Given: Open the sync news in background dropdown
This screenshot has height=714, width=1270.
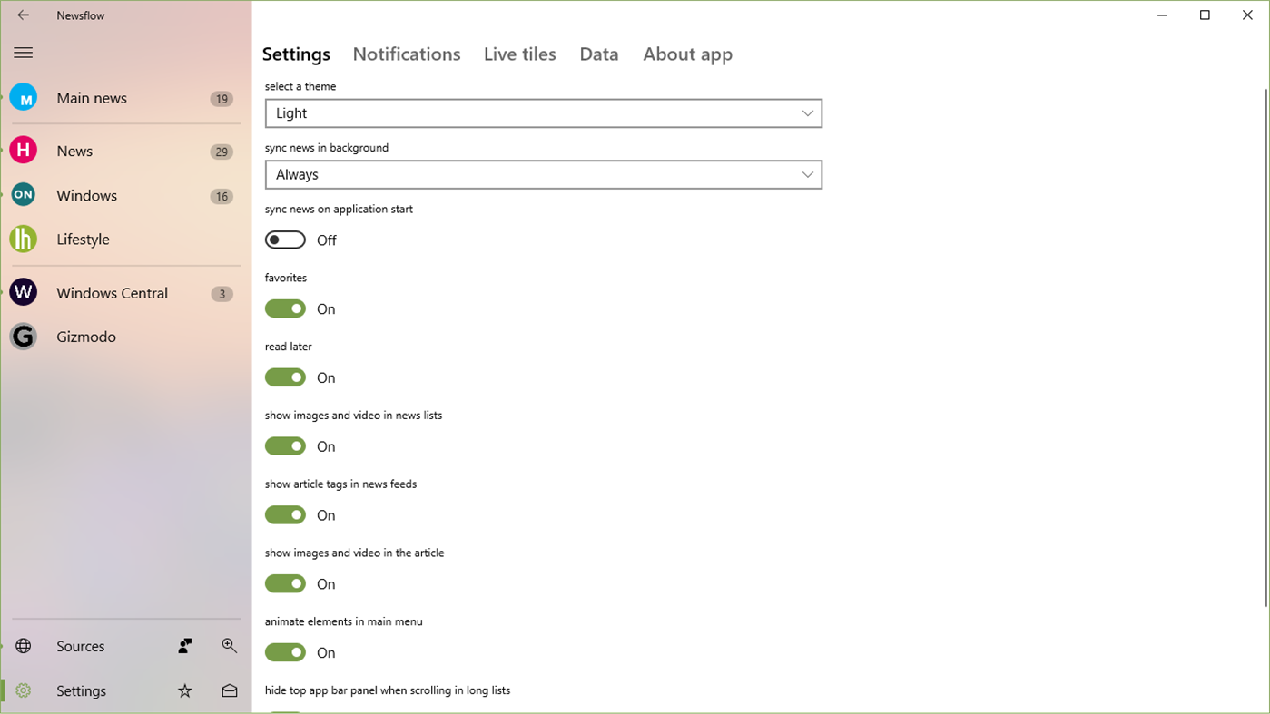Looking at the screenshot, I should click(x=543, y=174).
